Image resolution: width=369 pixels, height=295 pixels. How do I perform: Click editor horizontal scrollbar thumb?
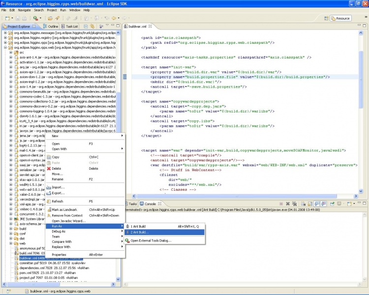coord(237,196)
